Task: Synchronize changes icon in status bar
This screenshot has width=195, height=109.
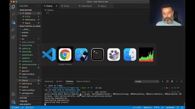Action: (23, 107)
